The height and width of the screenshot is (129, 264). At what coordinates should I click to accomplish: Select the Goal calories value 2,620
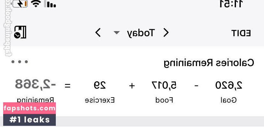point(228,85)
